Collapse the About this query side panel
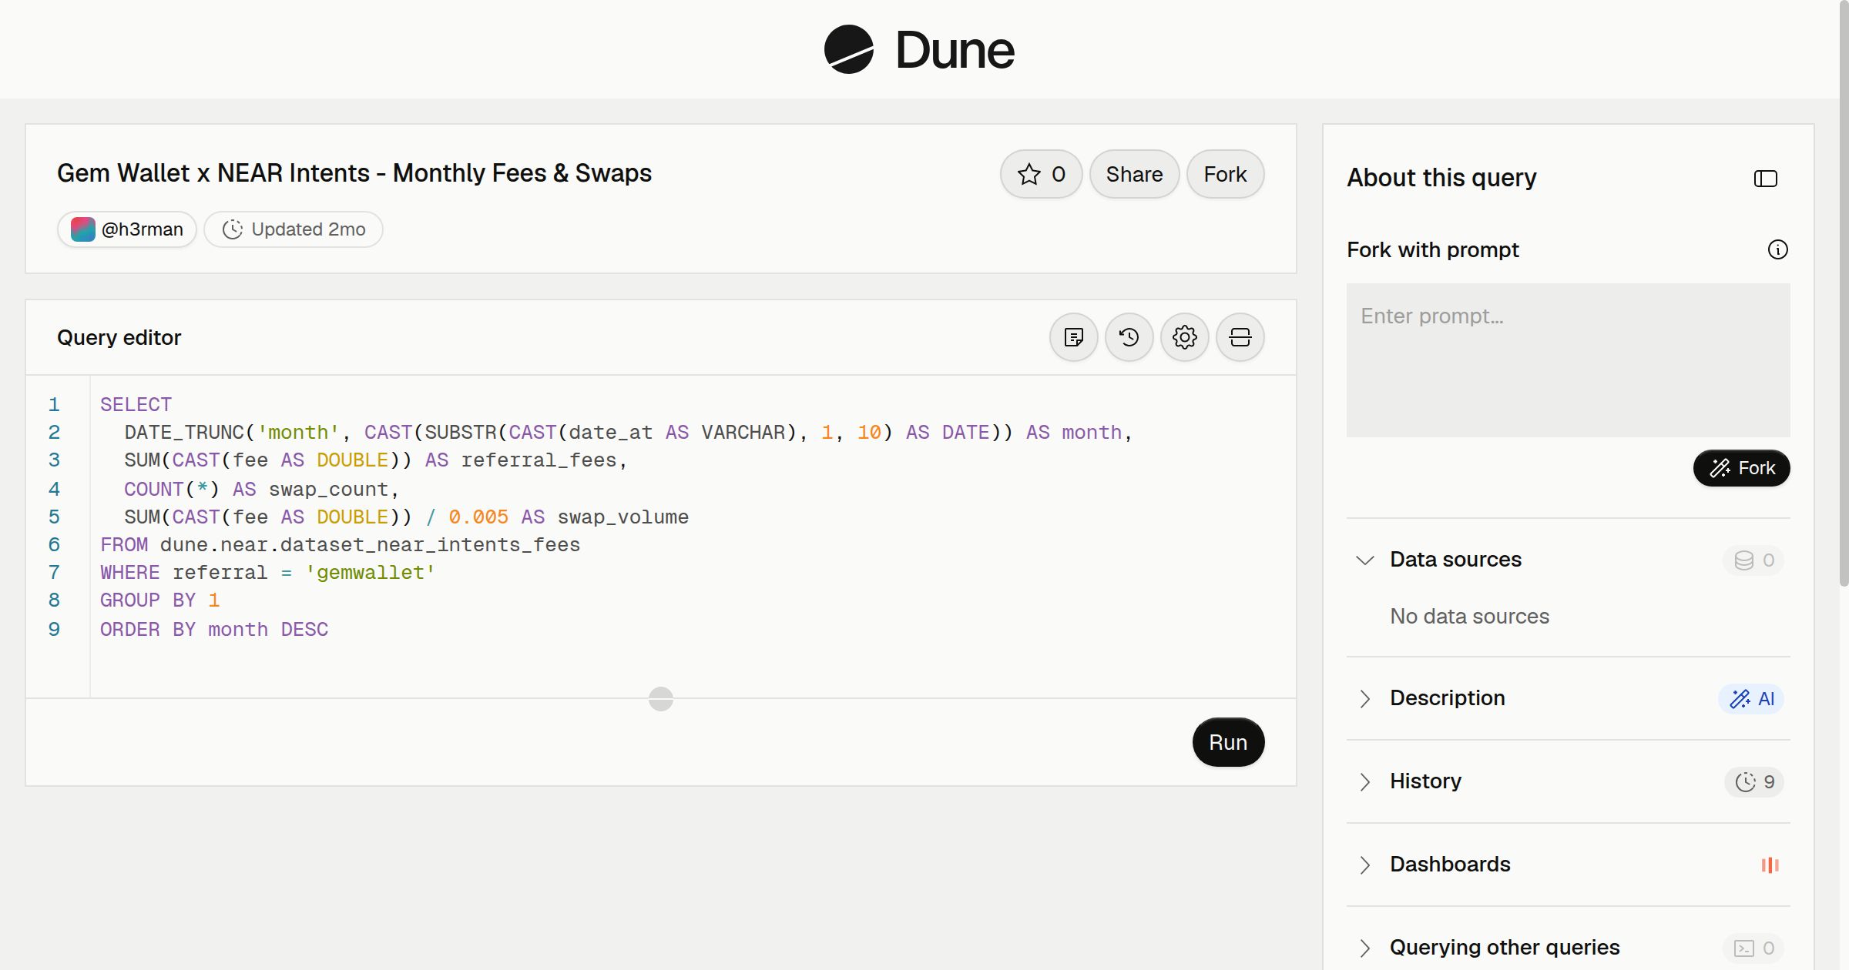Screen dimensions: 1849x970 pyautogui.click(x=1766, y=179)
